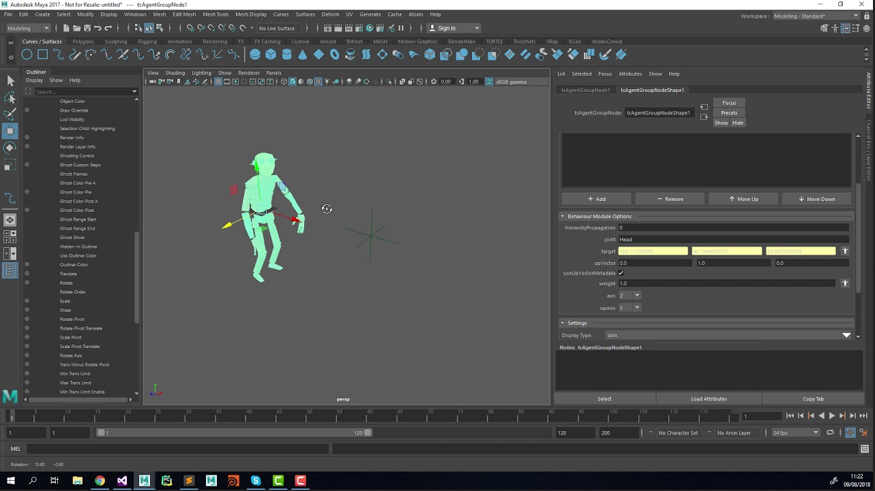875x491 pixels.
Task: Select the NURBS circle tool on the shelf
Action: pos(27,54)
